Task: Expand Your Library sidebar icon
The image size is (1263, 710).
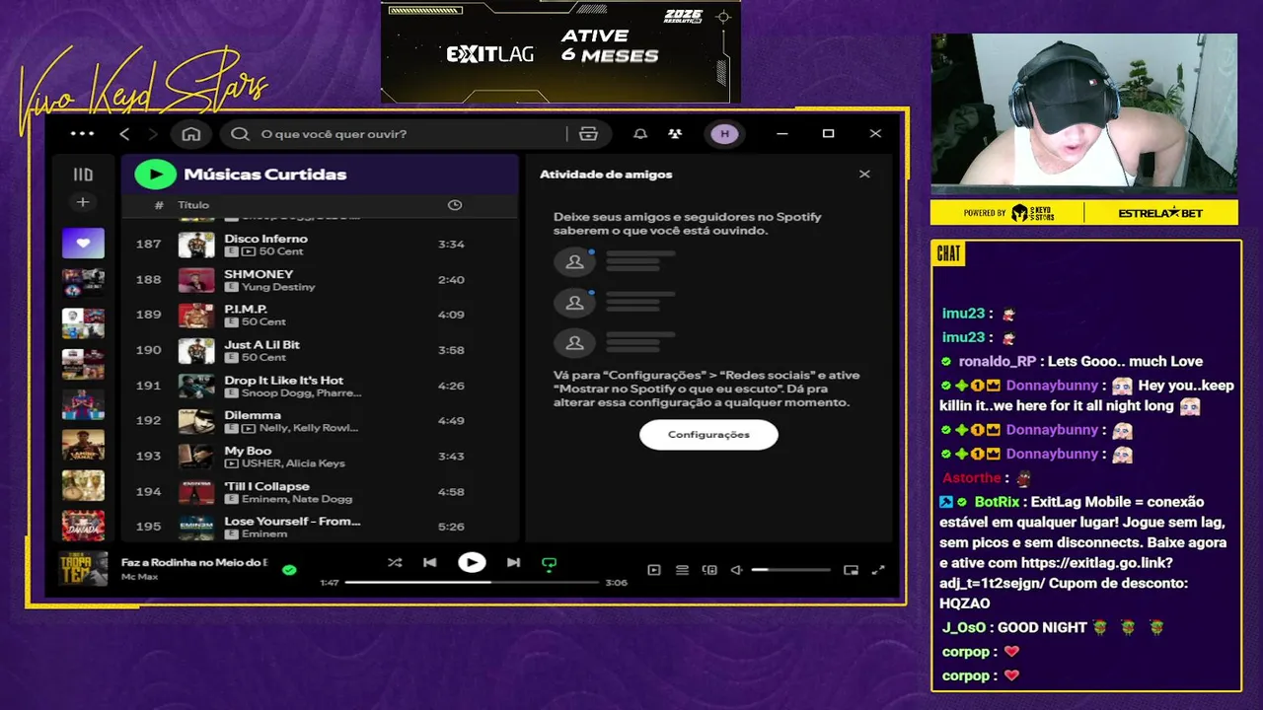Action: (x=83, y=175)
